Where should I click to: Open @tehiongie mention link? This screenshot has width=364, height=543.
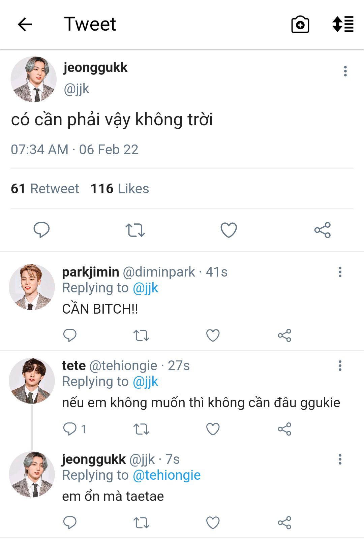click(166, 475)
